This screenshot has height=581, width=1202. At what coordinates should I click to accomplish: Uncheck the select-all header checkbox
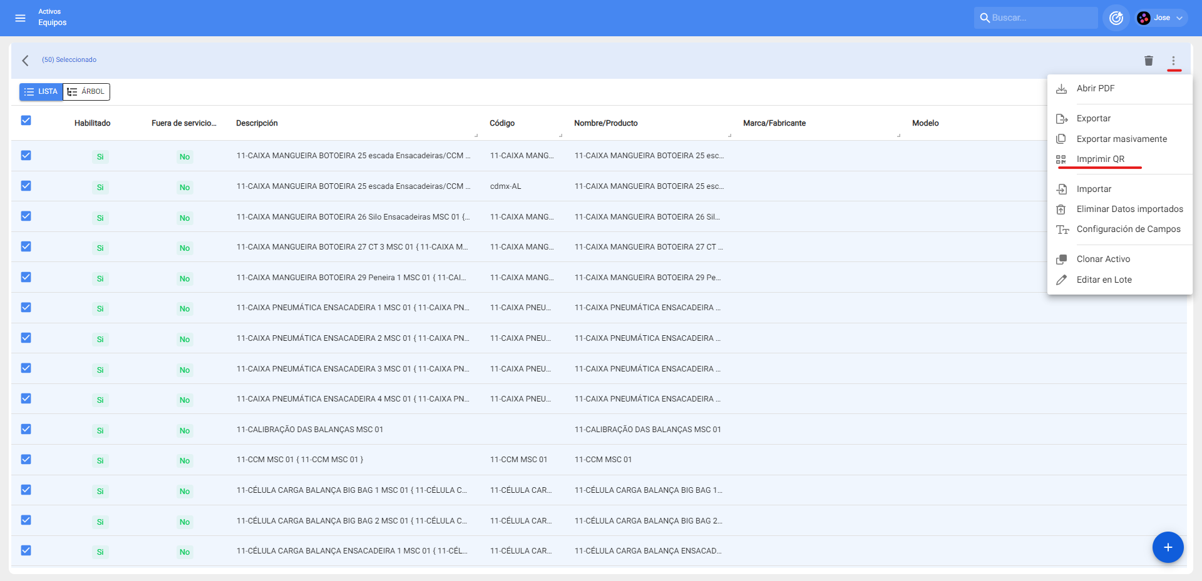tap(26, 120)
